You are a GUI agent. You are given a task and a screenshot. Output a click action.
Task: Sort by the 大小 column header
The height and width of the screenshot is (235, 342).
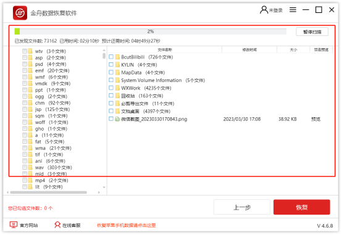click(293, 50)
